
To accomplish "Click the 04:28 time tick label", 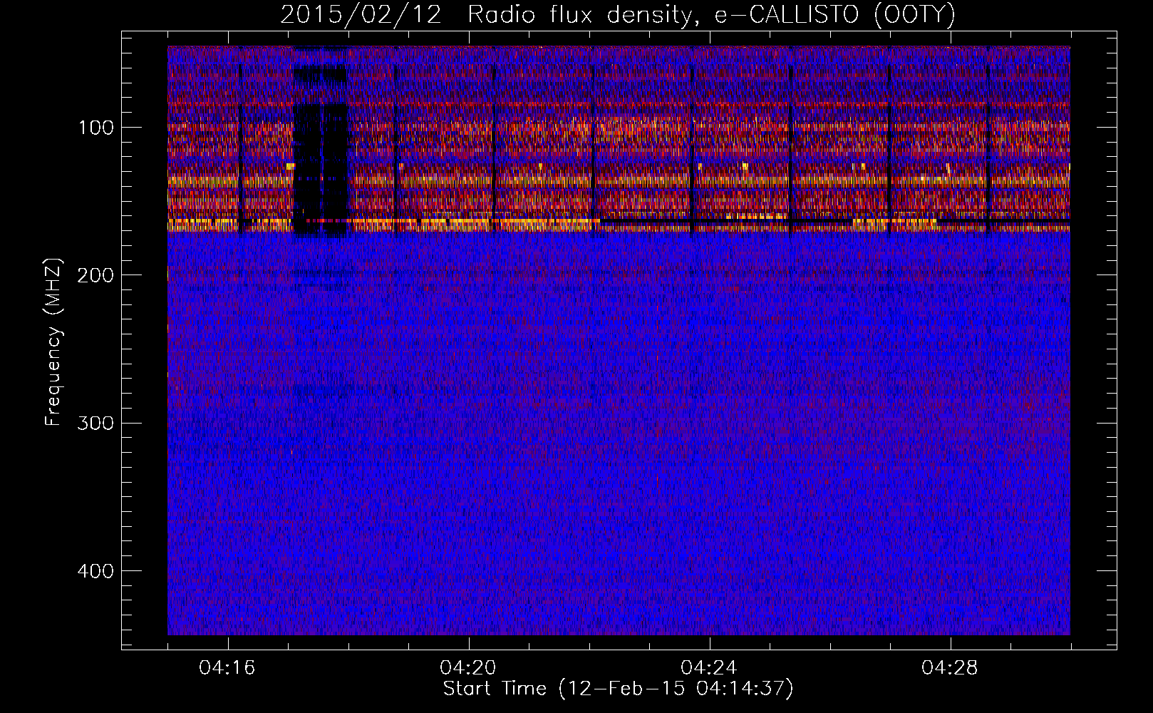I will 950,668.
